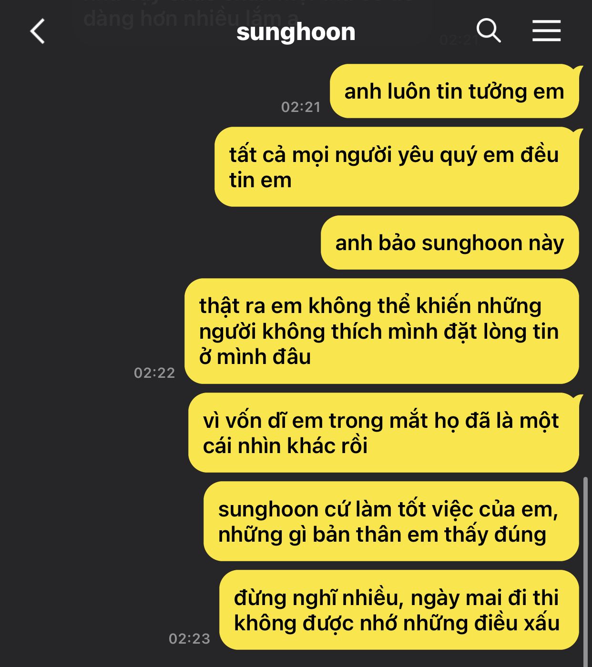Click the 02:21 timestamp
592x667 pixels.
click(301, 107)
